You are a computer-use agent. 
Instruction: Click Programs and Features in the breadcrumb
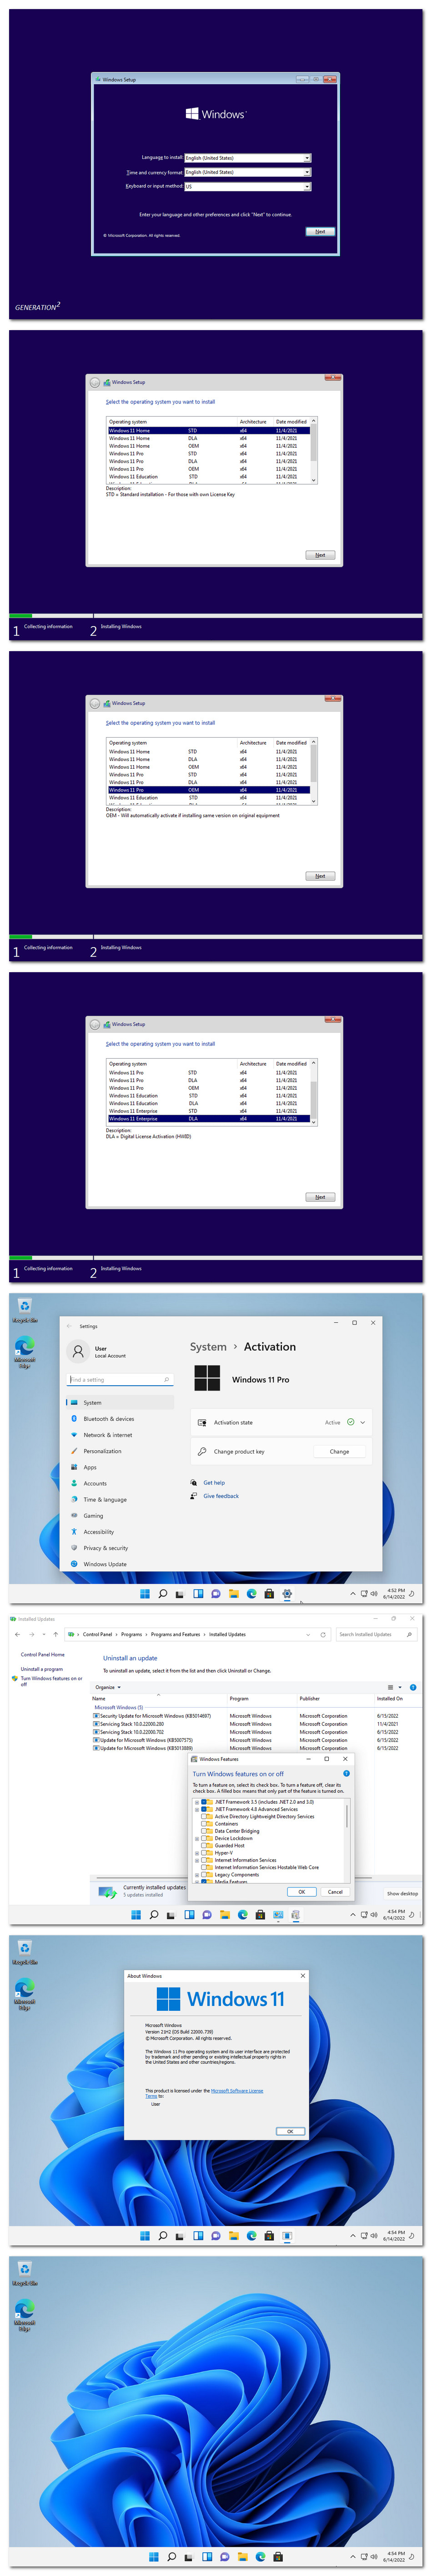(x=176, y=1634)
